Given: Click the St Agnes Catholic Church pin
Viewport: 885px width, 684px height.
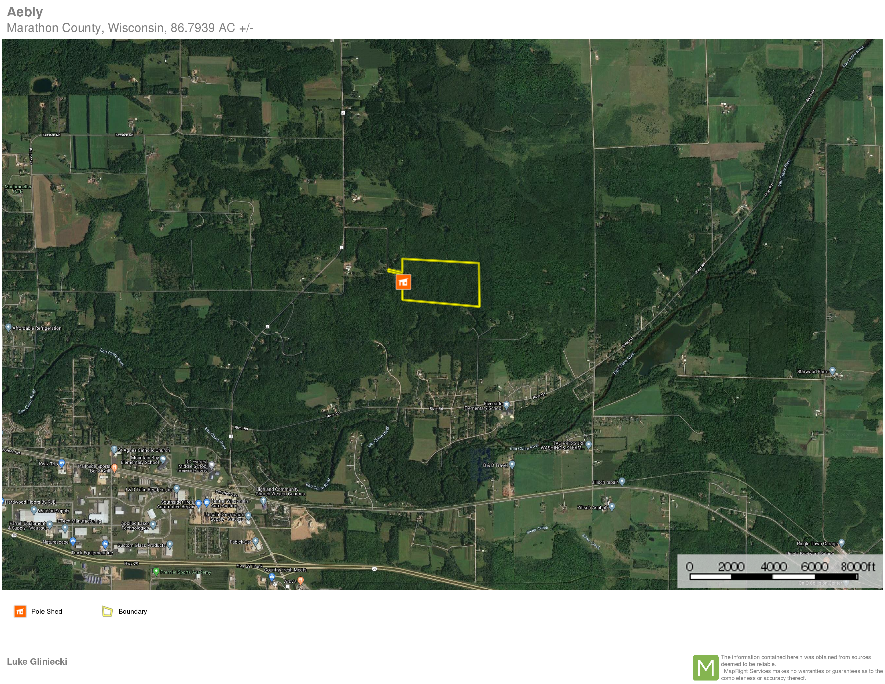Looking at the screenshot, I should point(114,449).
